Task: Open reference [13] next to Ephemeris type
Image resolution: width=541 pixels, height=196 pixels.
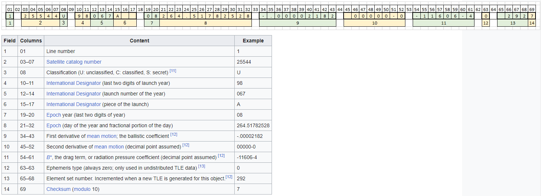Action: coord(202,166)
